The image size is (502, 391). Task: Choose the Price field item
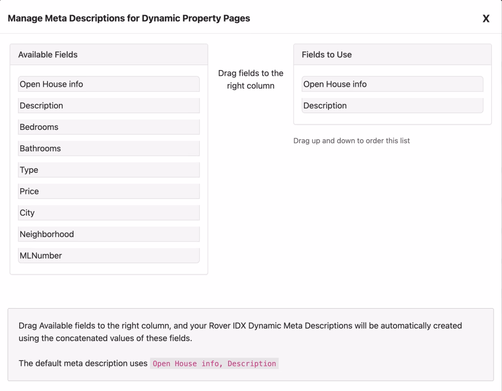109,191
